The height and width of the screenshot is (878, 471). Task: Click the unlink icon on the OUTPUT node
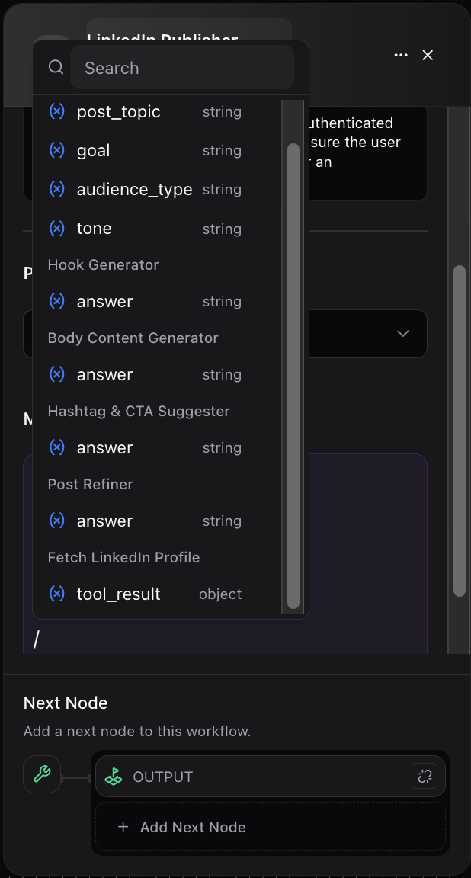[425, 776]
